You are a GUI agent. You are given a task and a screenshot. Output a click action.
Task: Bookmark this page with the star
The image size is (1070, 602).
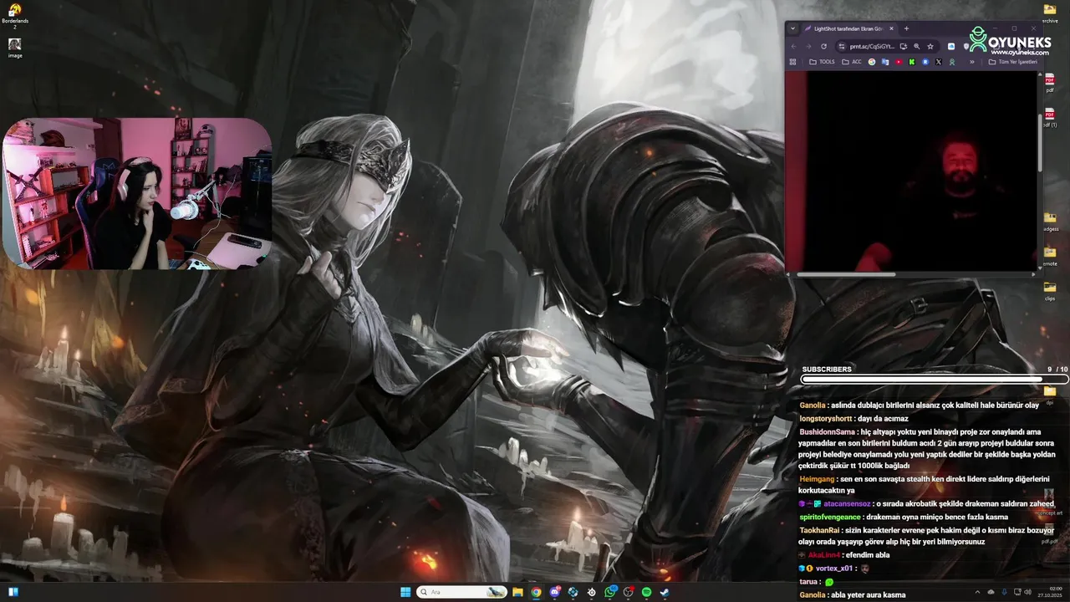pyautogui.click(x=930, y=47)
